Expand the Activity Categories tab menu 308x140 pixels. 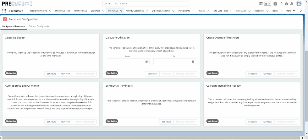147,11
